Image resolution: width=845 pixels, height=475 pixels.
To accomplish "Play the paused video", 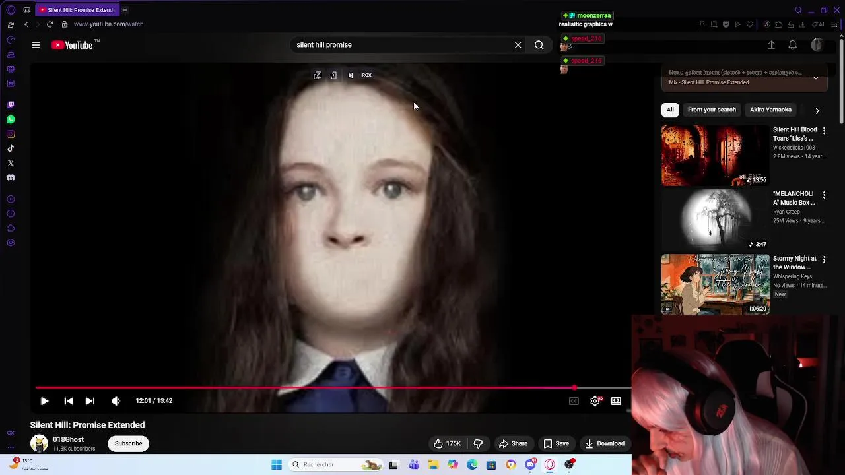I will pos(44,401).
